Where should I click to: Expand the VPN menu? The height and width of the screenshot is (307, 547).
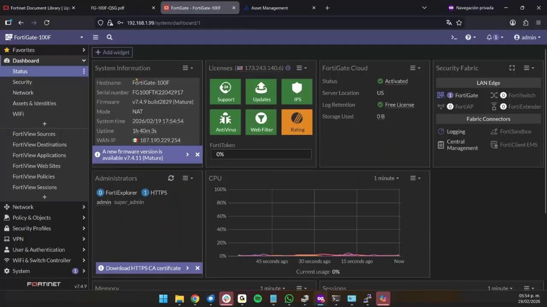coord(44,239)
